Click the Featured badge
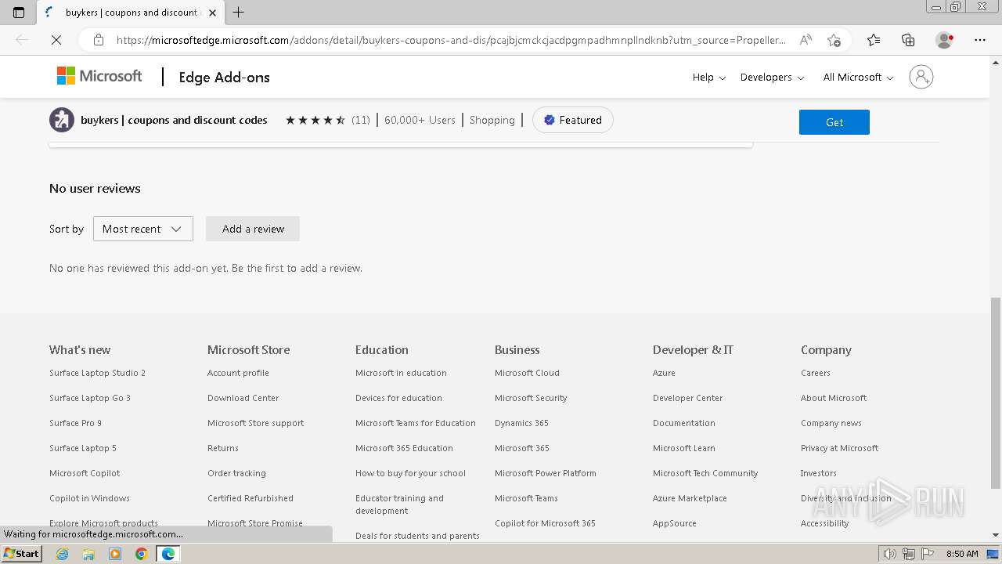The image size is (1002, 564). [x=573, y=120]
